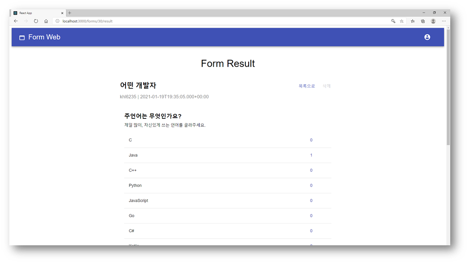The height and width of the screenshot is (264, 469).
Task: Click the browser profile avatar icon
Action: [433, 21]
